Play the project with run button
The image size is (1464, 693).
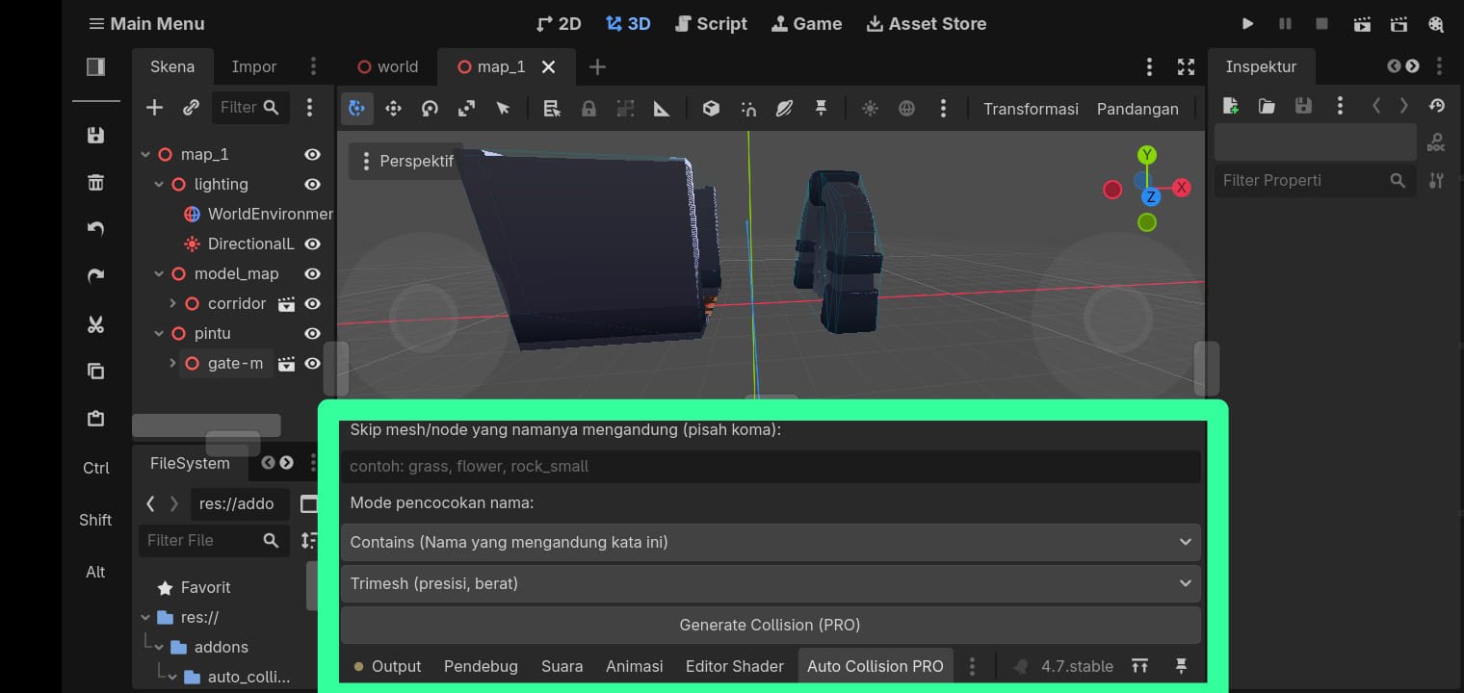[x=1247, y=24]
